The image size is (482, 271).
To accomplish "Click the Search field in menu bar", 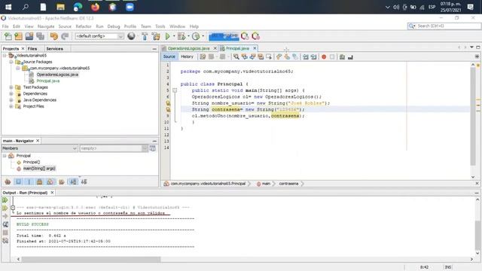I will pyautogui.click(x=444, y=26).
